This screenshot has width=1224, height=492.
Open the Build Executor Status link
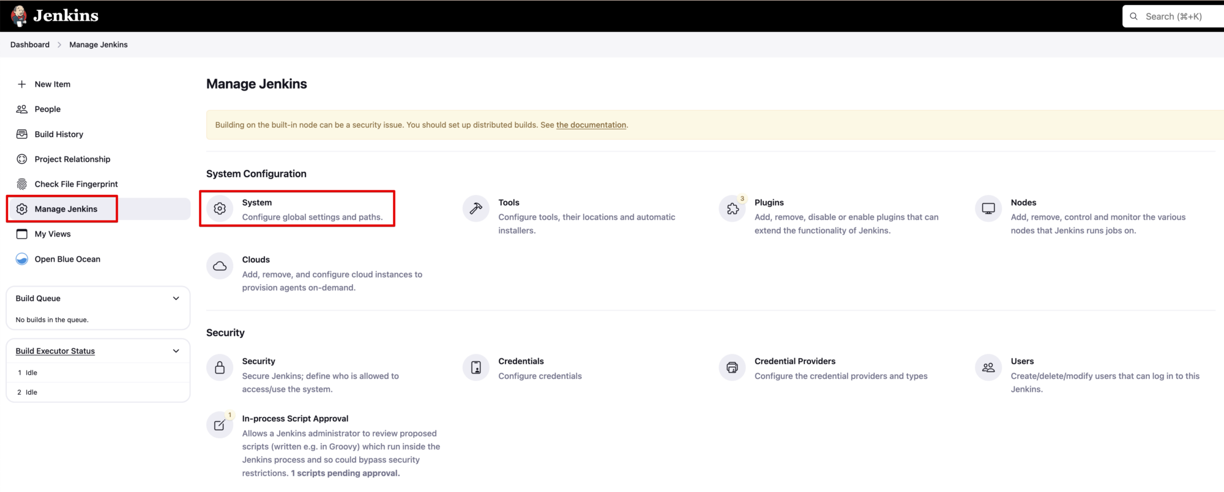point(55,351)
